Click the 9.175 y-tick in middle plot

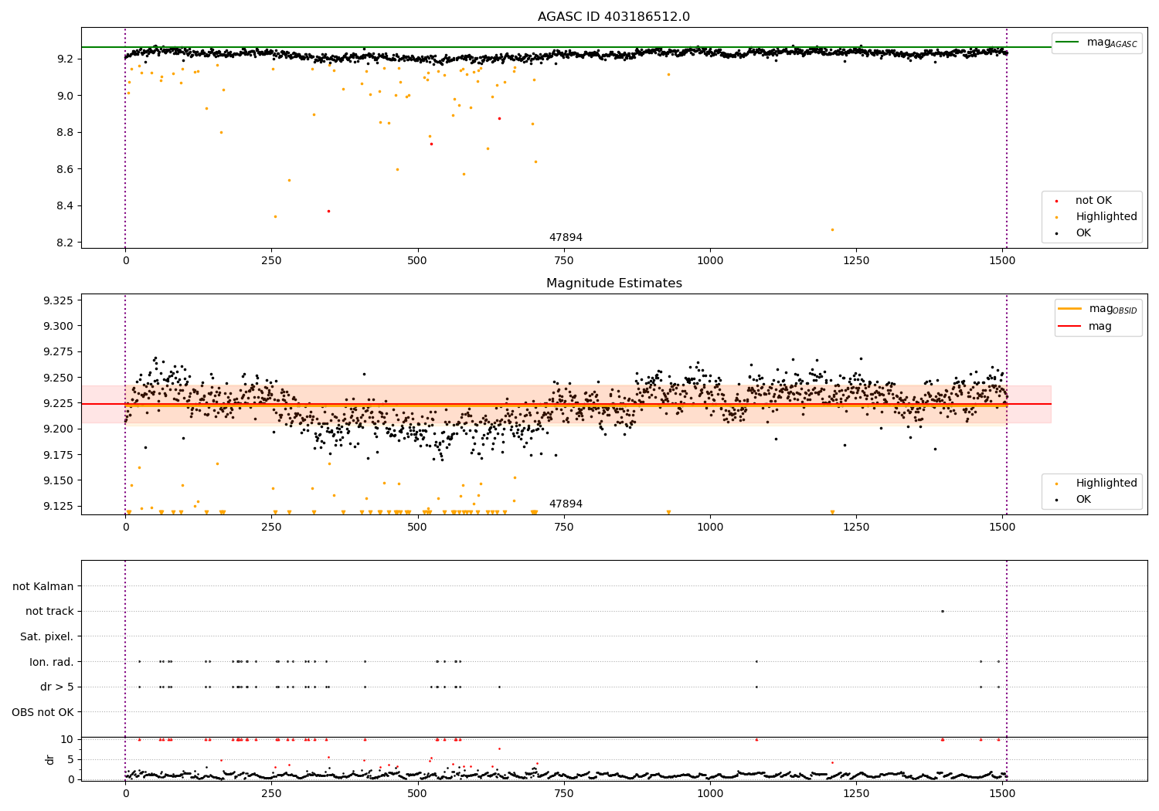pos(58,455)
